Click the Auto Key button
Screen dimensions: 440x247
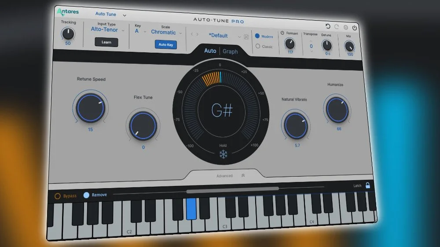point(166,44)
